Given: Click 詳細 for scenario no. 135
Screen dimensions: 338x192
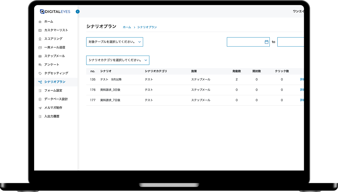Looking at the screenshot, I should pyautogui.click(x=301, y=79).
